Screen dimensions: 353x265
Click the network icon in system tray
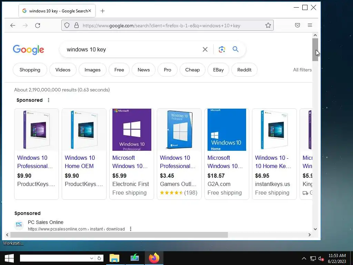313,259
